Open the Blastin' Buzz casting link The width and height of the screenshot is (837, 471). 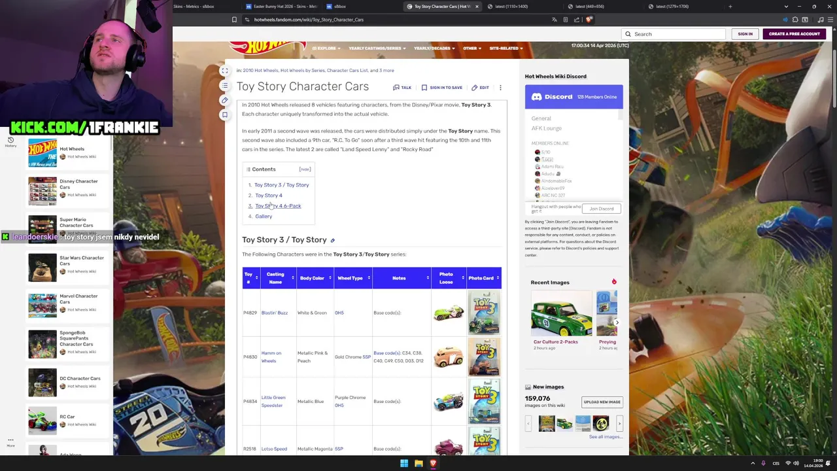(x=274, y=313)
